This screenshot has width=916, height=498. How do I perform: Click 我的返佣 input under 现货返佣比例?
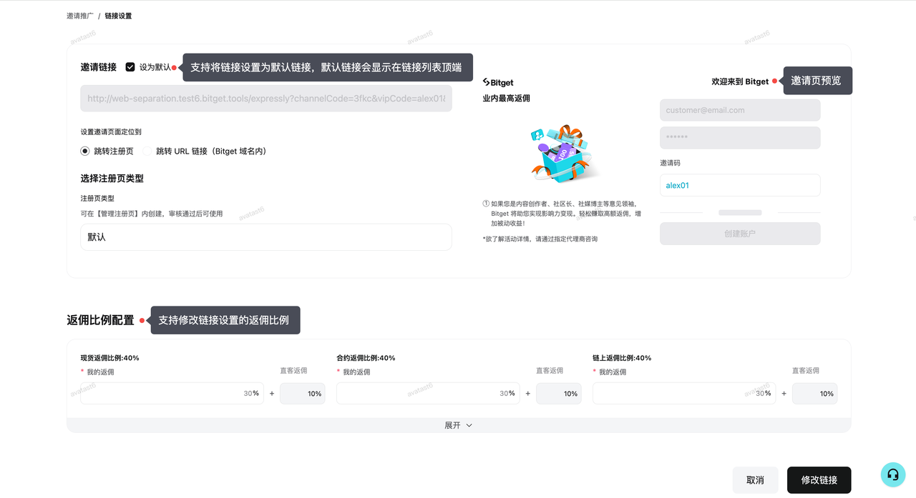point(172,393)
